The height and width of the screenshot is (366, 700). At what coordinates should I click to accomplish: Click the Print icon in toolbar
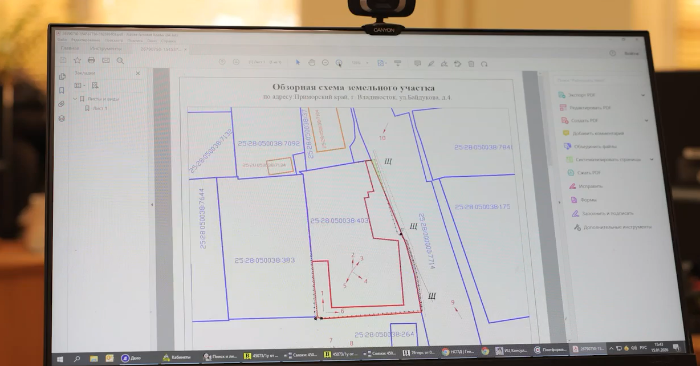(x=91, y=60)
